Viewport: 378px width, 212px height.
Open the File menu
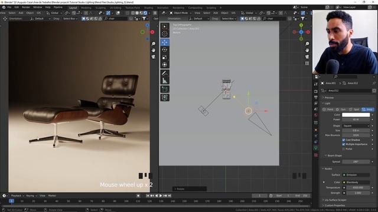click(x=9, y=7)
